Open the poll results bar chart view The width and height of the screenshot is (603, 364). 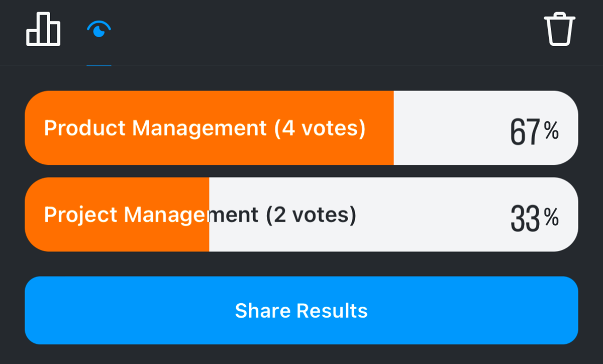43,29
